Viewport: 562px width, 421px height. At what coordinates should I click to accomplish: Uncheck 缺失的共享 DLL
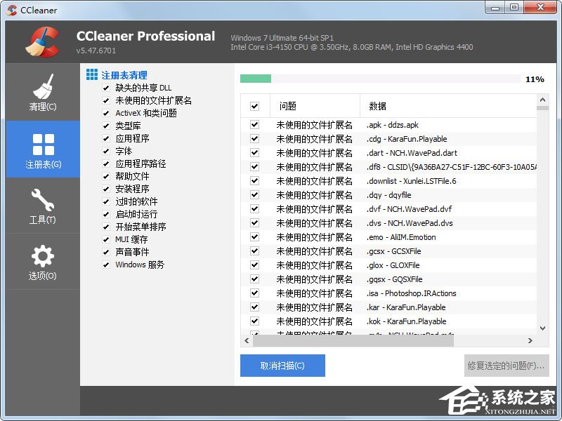(x=105, y=88)
